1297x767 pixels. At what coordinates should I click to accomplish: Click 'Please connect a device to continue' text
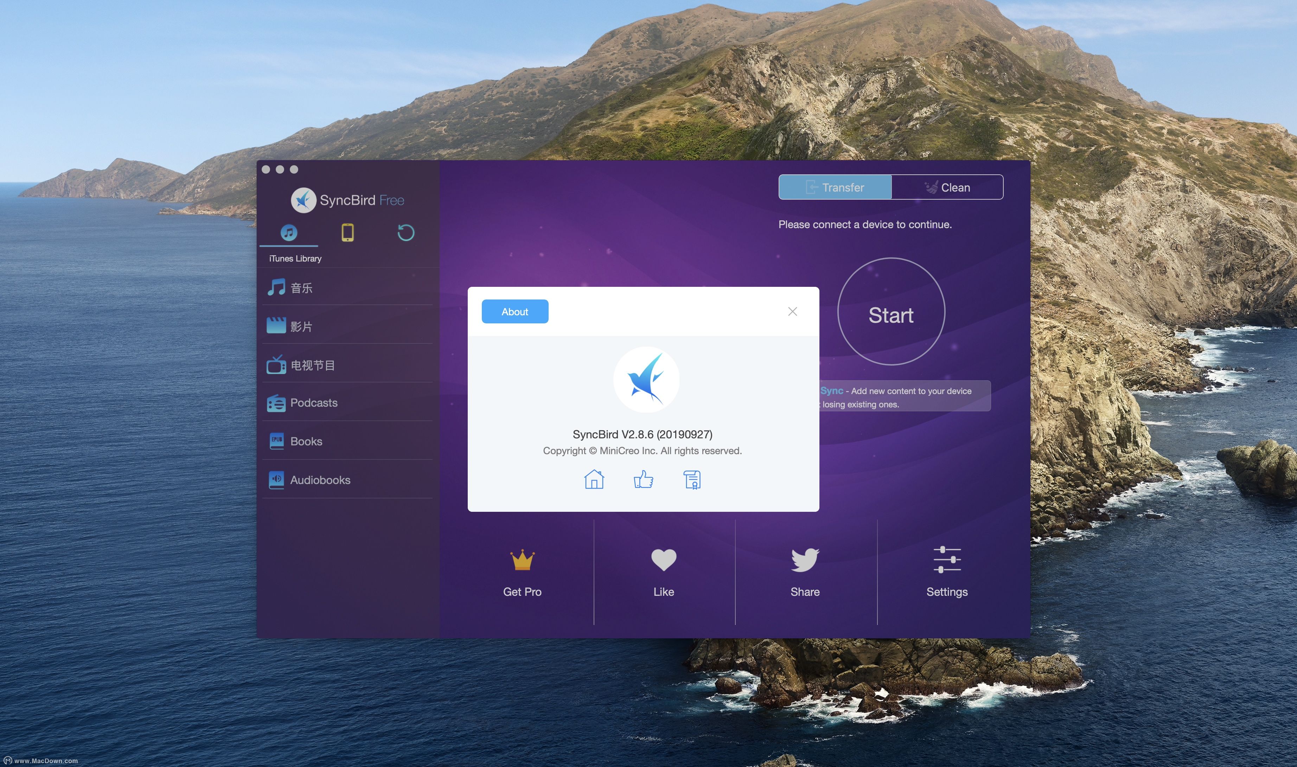pyautogui.click(x=865, y=224)
